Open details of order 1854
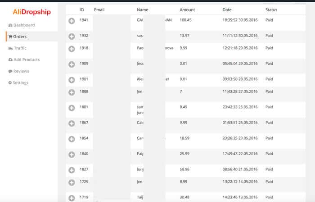 click(72, 139)
